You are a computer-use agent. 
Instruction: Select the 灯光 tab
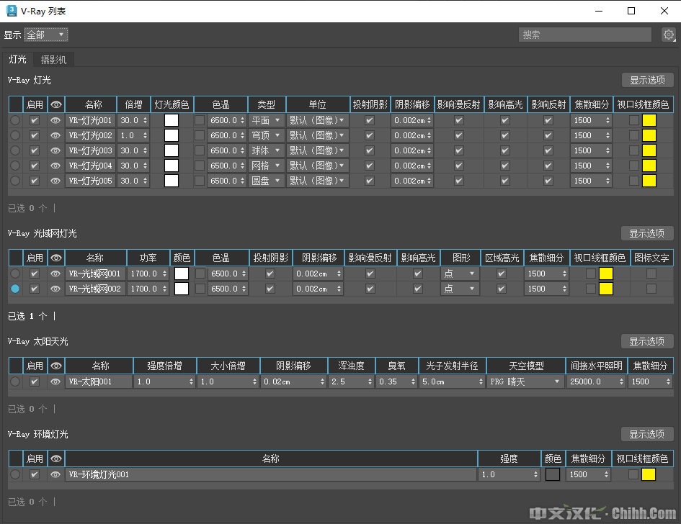click(18, 60)
